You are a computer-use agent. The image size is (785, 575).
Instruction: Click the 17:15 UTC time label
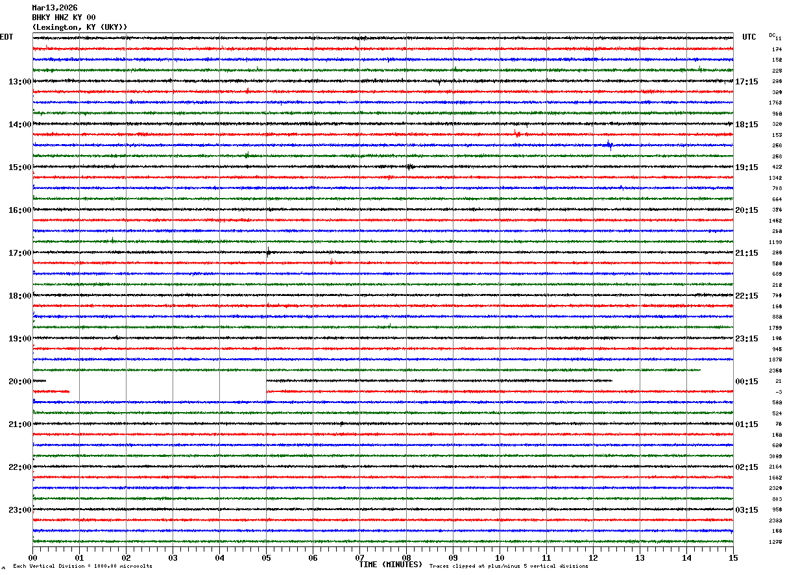coord(747,82)
